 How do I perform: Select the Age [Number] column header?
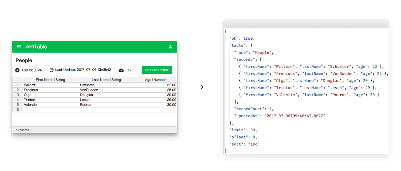point(156,80)
